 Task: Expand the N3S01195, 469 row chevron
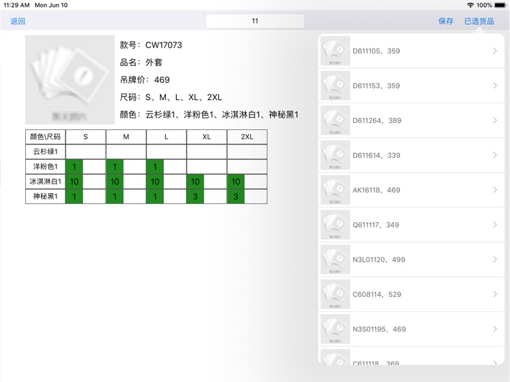click(x=495, y=329)
